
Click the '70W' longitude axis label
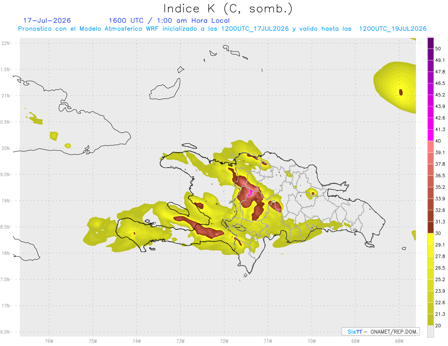click(x=312, y=341)
